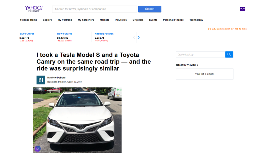Viewport: 263px width, 156px height.
Task: Go to the My Portfolio tab
Action: click(x=65, y=20)
